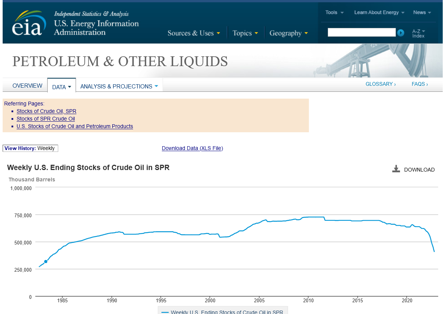The image size is (445, 314).
Task: Expand the Topics dropdown
Action: pyautogui.click(x=245, y=33)
